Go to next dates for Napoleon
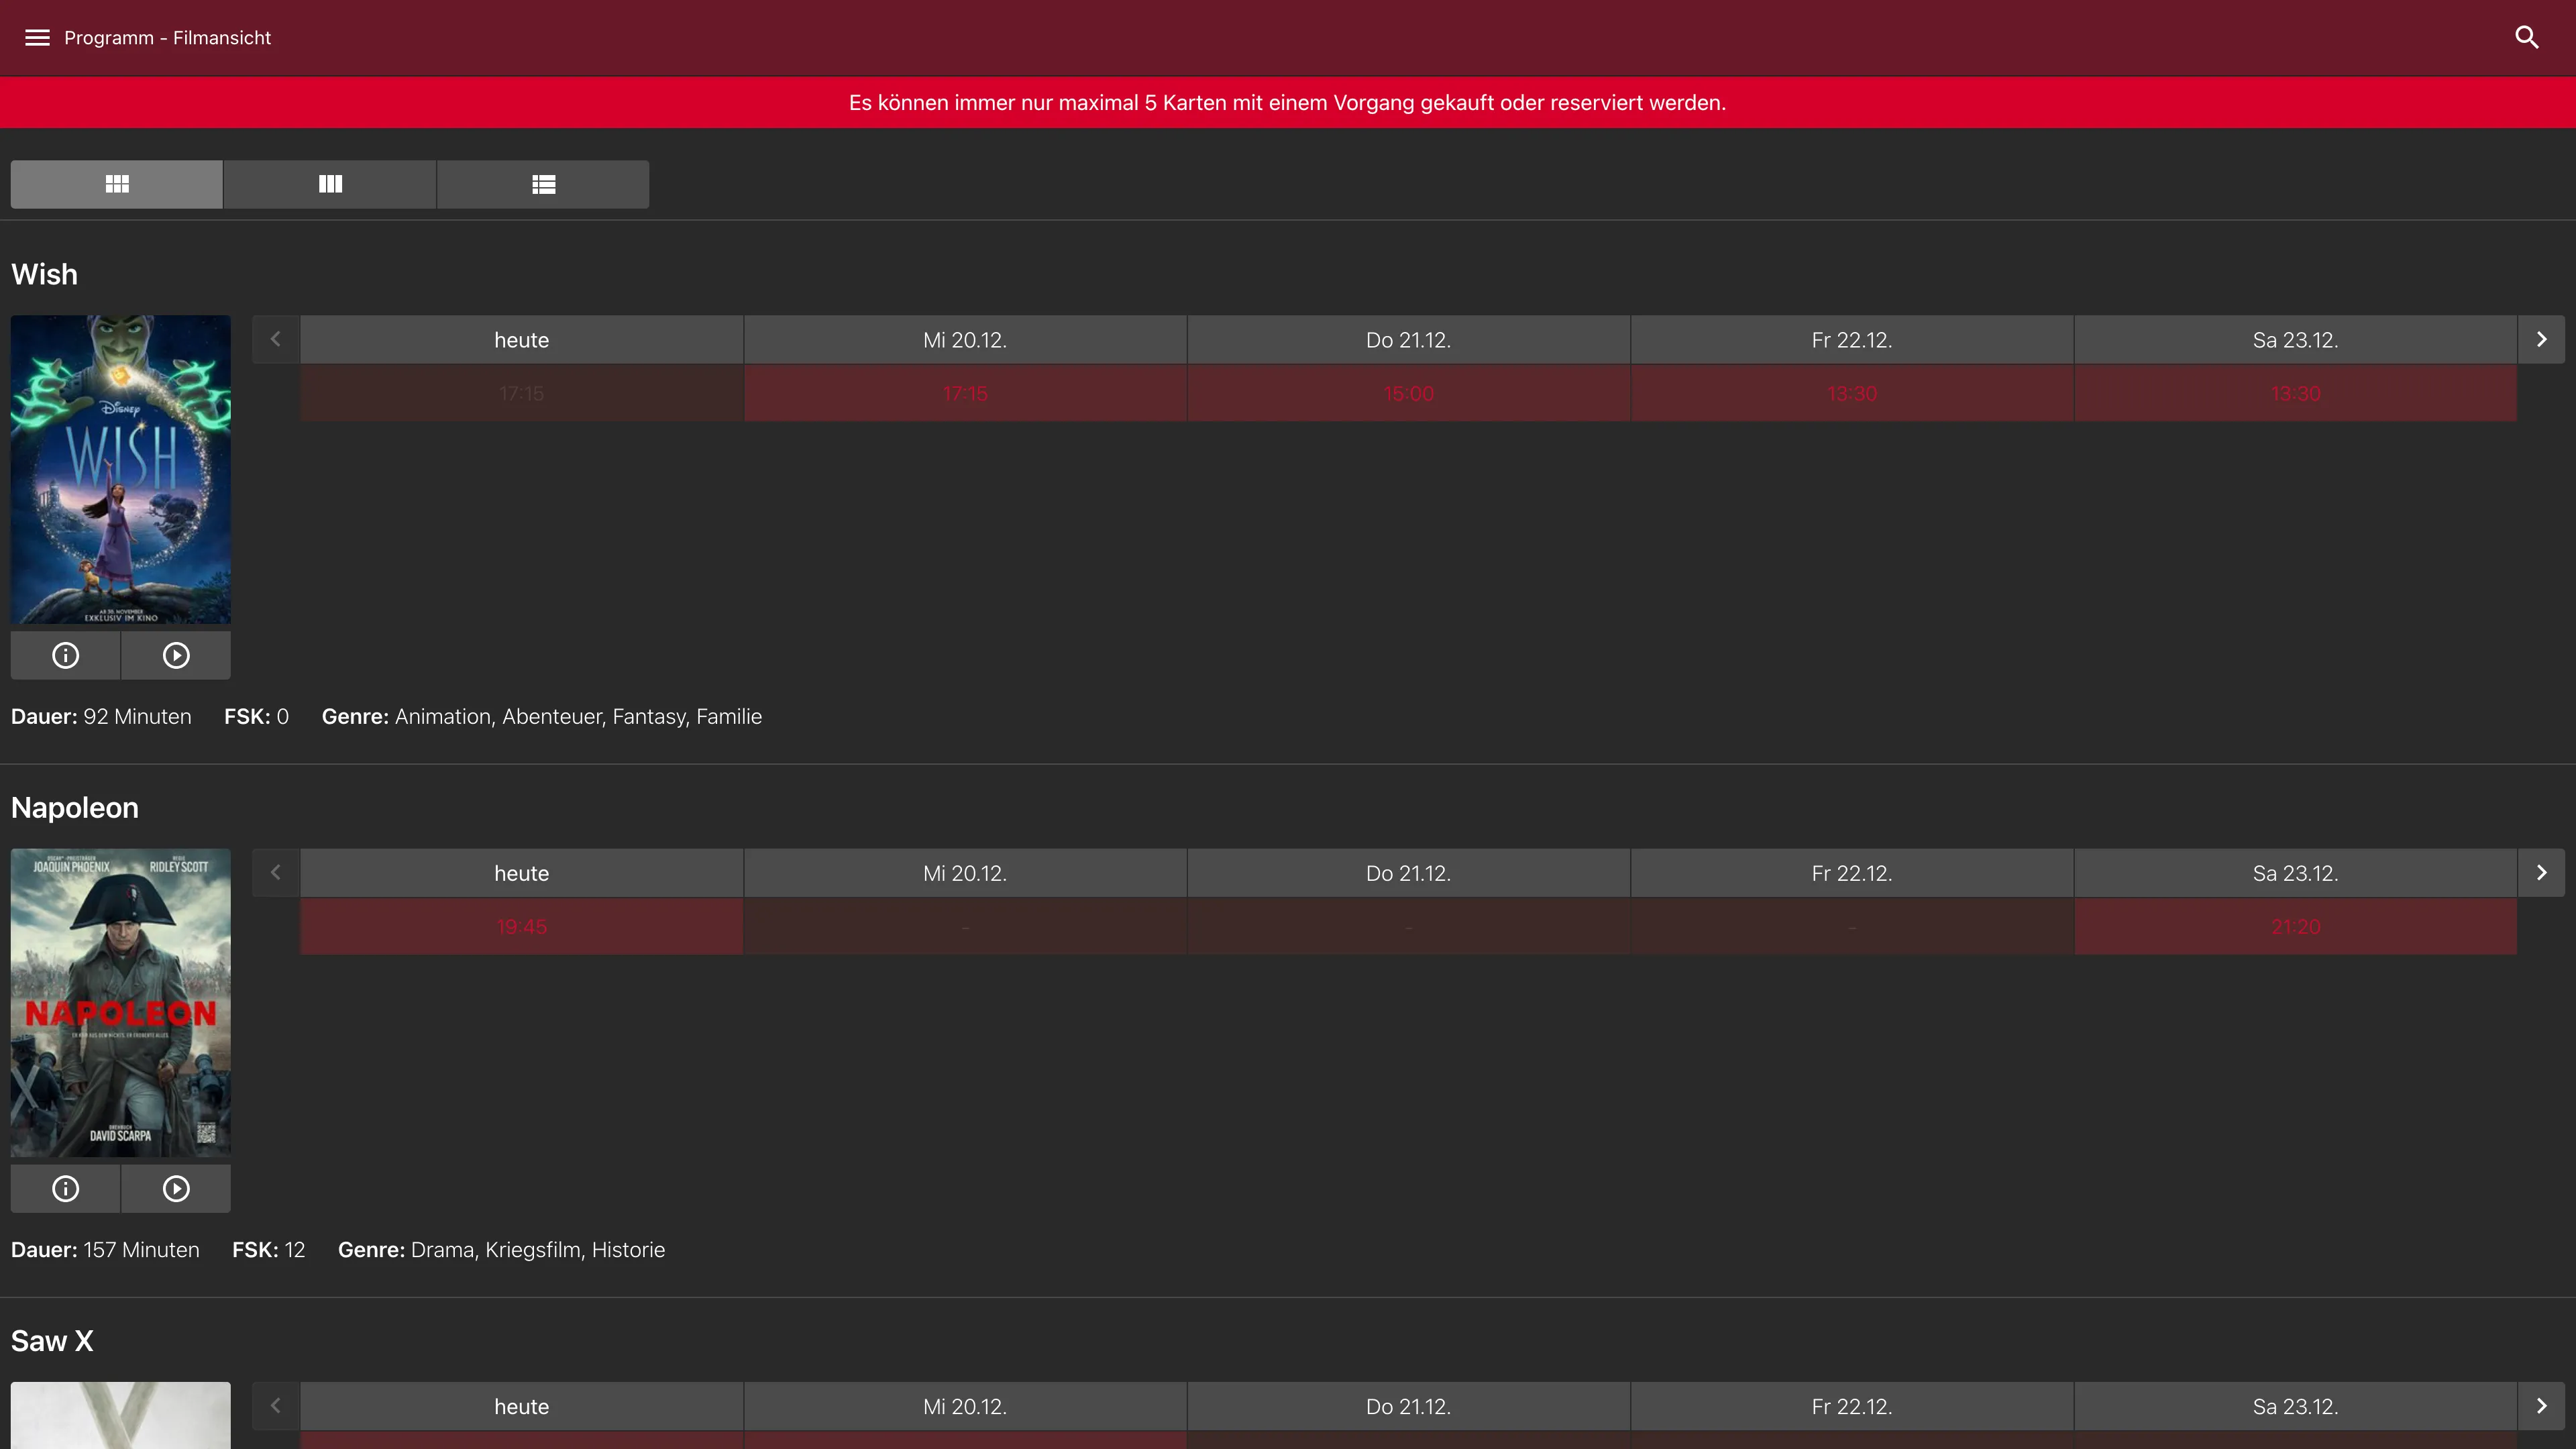 click(x=2541, y=873)
